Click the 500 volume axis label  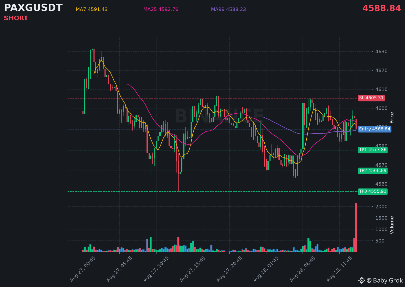380,241
